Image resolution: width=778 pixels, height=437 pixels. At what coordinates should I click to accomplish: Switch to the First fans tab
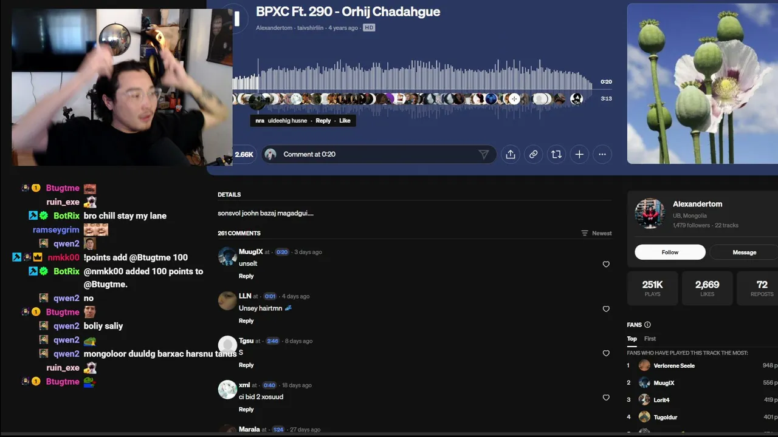[650, 339]
